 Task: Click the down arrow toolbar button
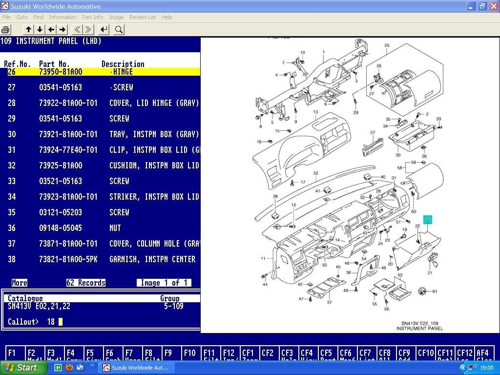coord(40,30)
